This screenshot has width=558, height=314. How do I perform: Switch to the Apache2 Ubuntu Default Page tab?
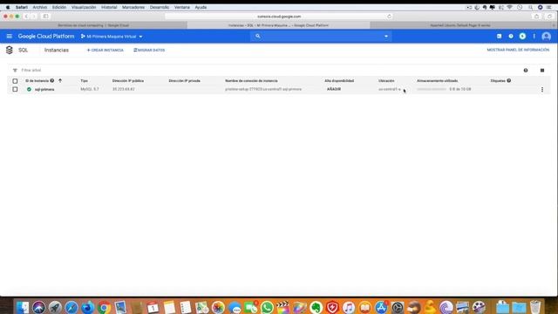point(460,25)
